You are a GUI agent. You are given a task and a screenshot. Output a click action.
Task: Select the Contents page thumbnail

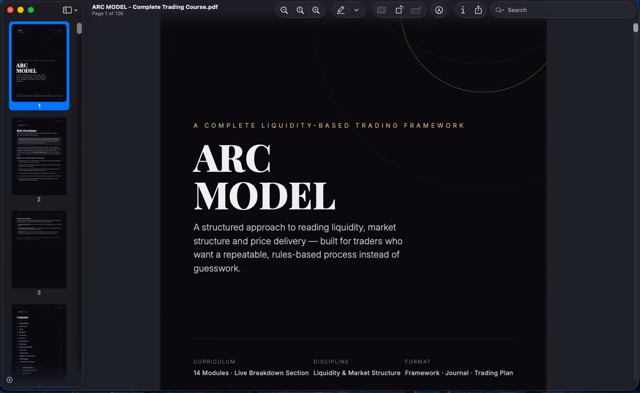pyautogui.click(x=39, y=339)
